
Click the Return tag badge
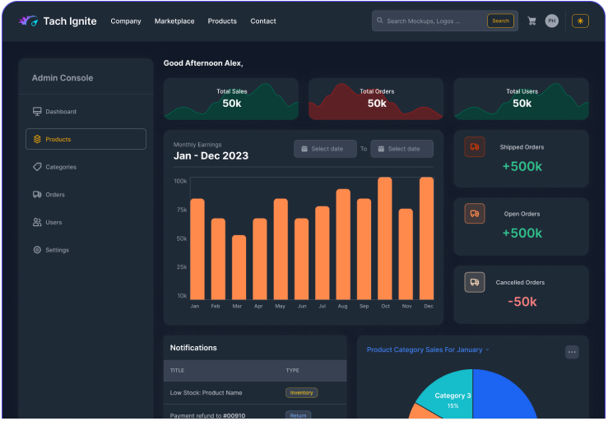(298, 414)
